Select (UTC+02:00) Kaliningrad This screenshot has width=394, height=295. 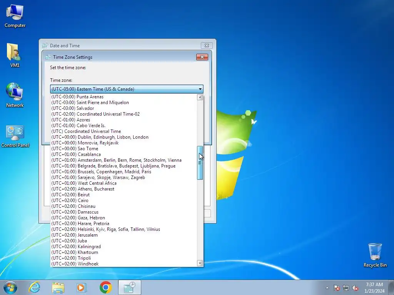[124, 247]
